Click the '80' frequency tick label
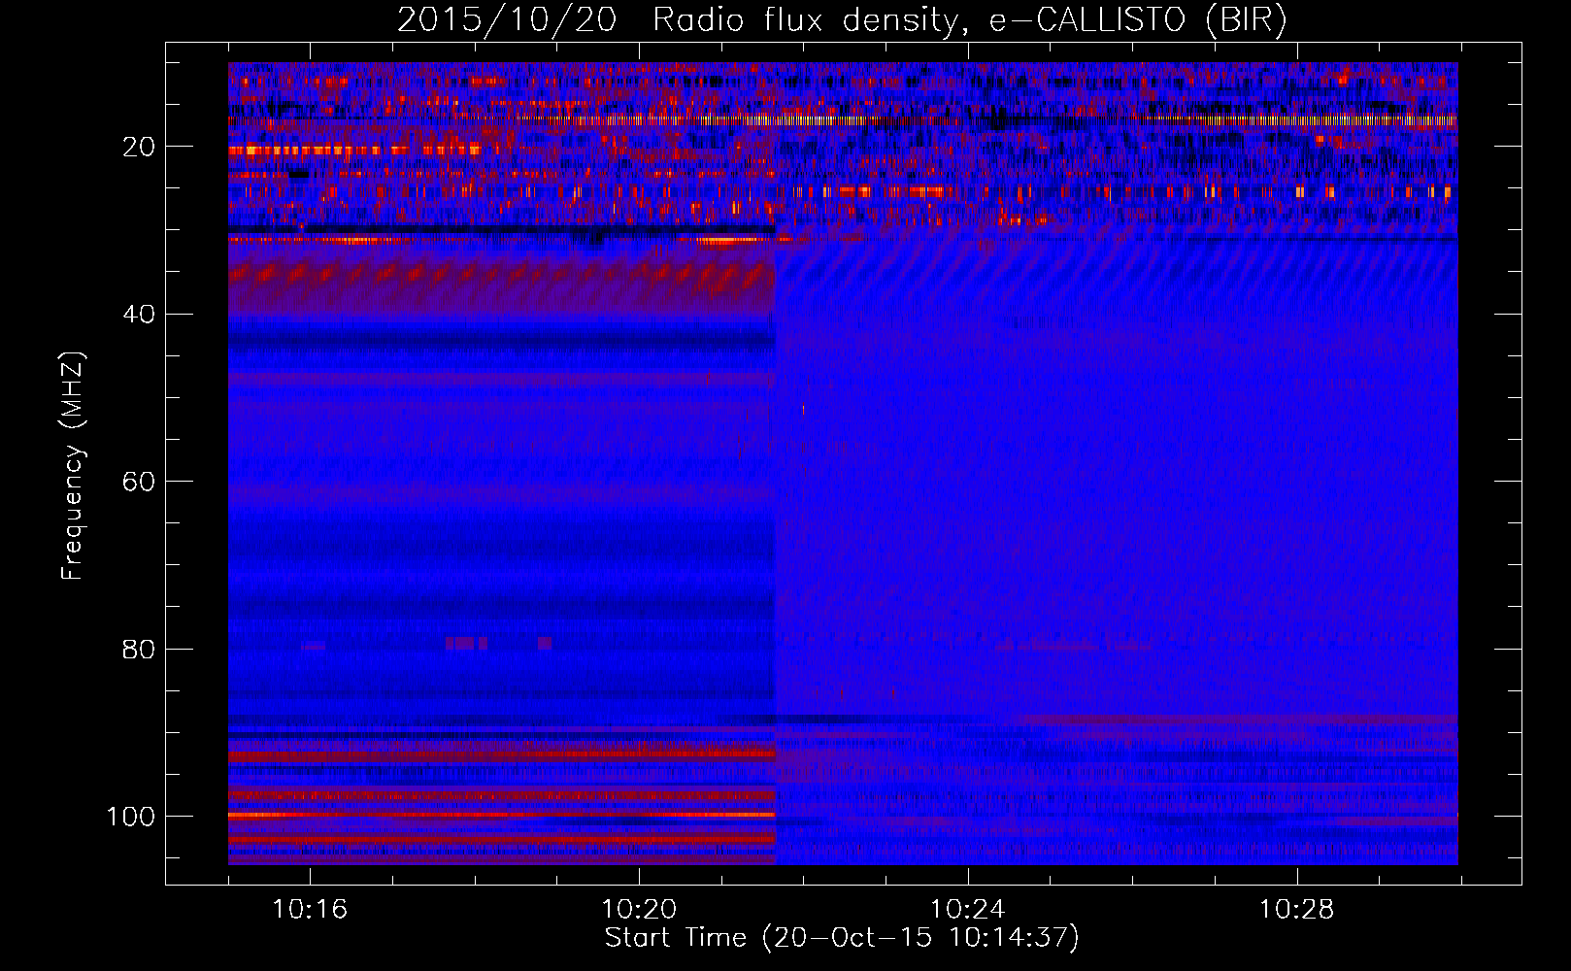Image resolution: width=1571 pixels, height=971 pixels. pyautogui.click(x=139, y=649)
